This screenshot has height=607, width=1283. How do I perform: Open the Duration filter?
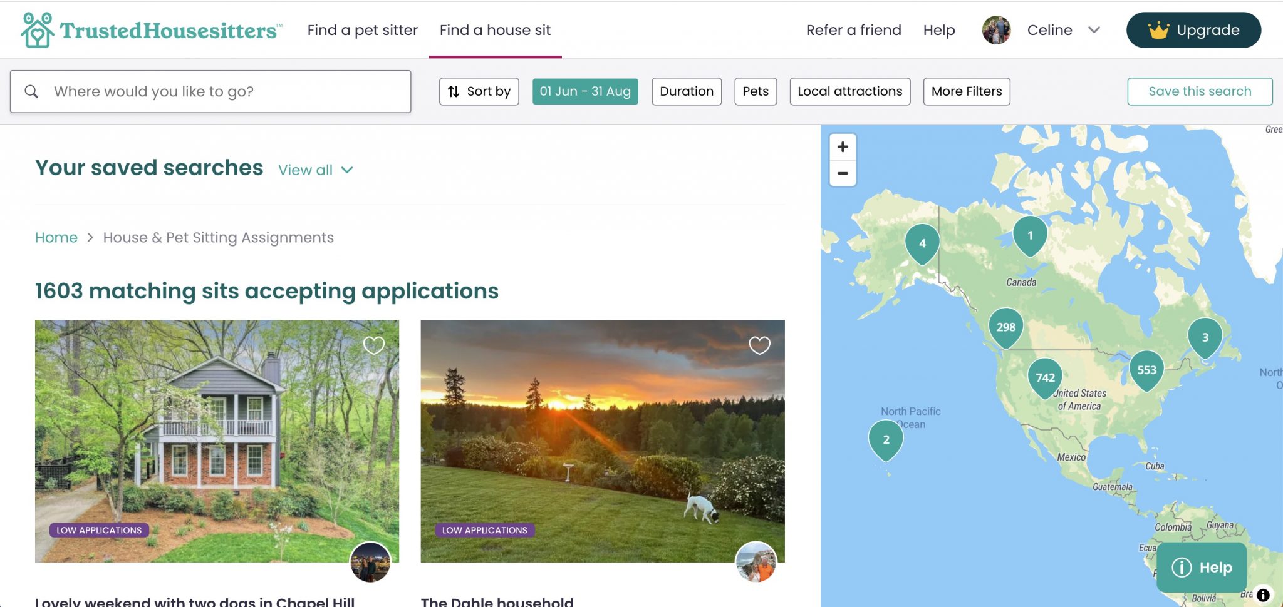[687, 91]
